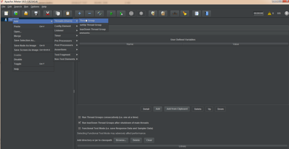Select Paste in the context menu
The width and height of the screenshot is (289, 149).
point(33,27)
